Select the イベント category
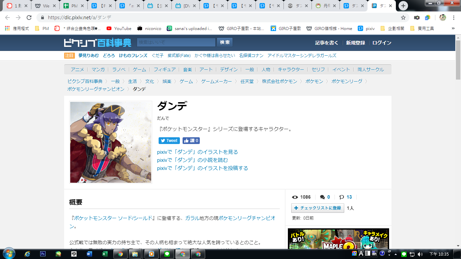Screen dimensions: 461x259 [x=341, y=69]
